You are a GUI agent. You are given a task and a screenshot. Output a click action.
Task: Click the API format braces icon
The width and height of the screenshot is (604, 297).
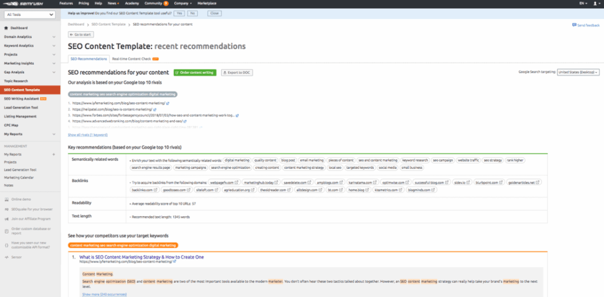(6, 245)
